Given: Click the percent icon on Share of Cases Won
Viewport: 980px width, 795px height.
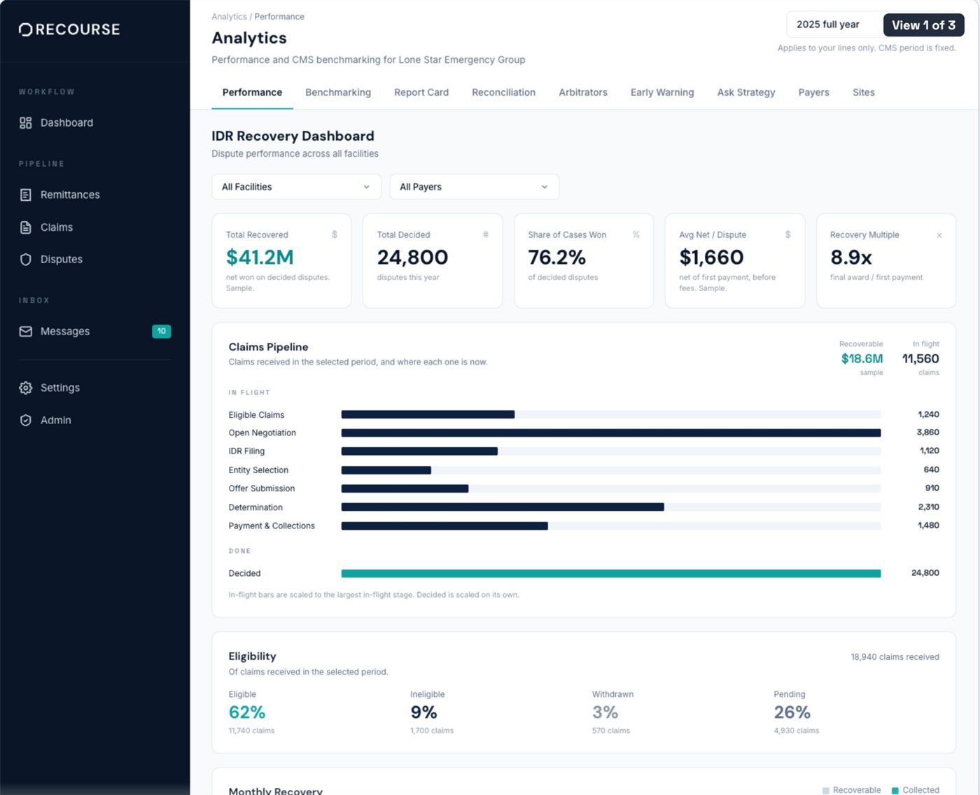Looking at the screenshot, I should point(636,235).
